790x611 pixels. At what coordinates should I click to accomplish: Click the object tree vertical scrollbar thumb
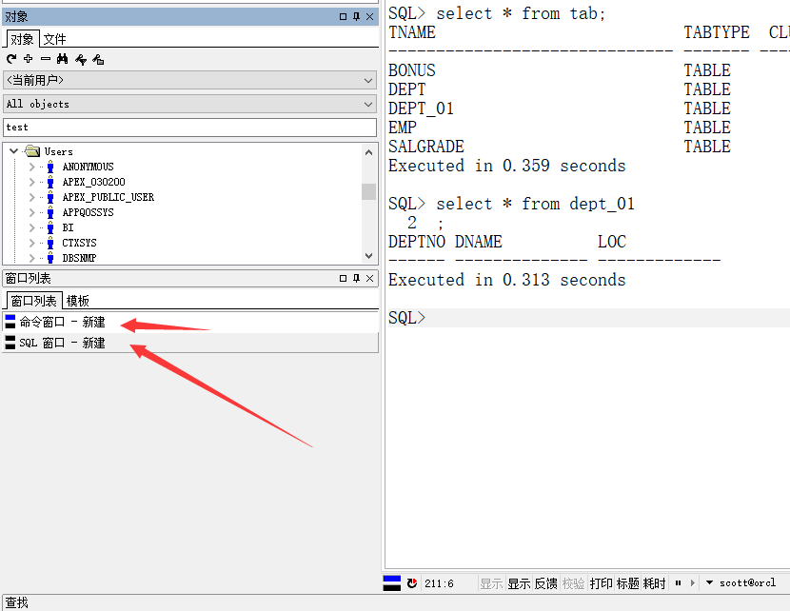(368, 191)
